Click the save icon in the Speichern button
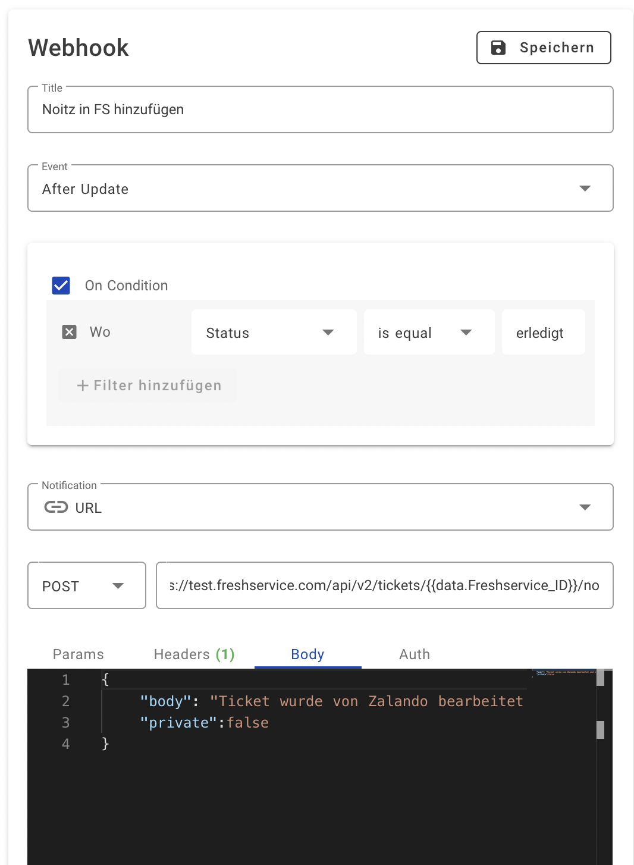Screen dimensions: 634x865 click(500, 47)
